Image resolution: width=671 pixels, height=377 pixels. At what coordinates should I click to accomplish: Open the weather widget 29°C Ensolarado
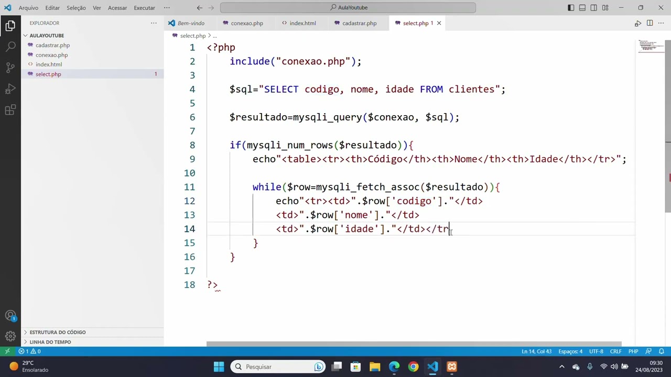tap(29, 367)
